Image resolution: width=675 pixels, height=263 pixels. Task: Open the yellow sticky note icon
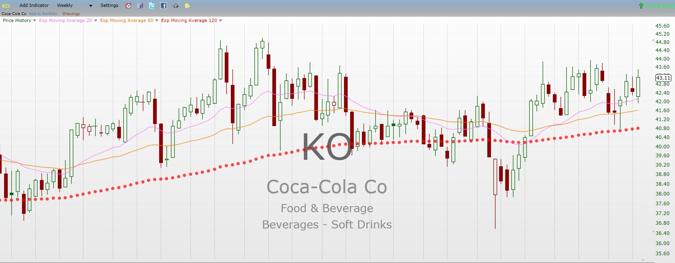coord(187,6)
